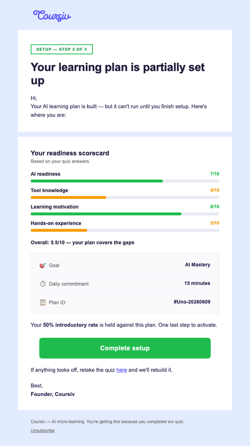Click the 3/10 Hands-on experience score
This screenshot has height=446, width=250.
point(214,223)
